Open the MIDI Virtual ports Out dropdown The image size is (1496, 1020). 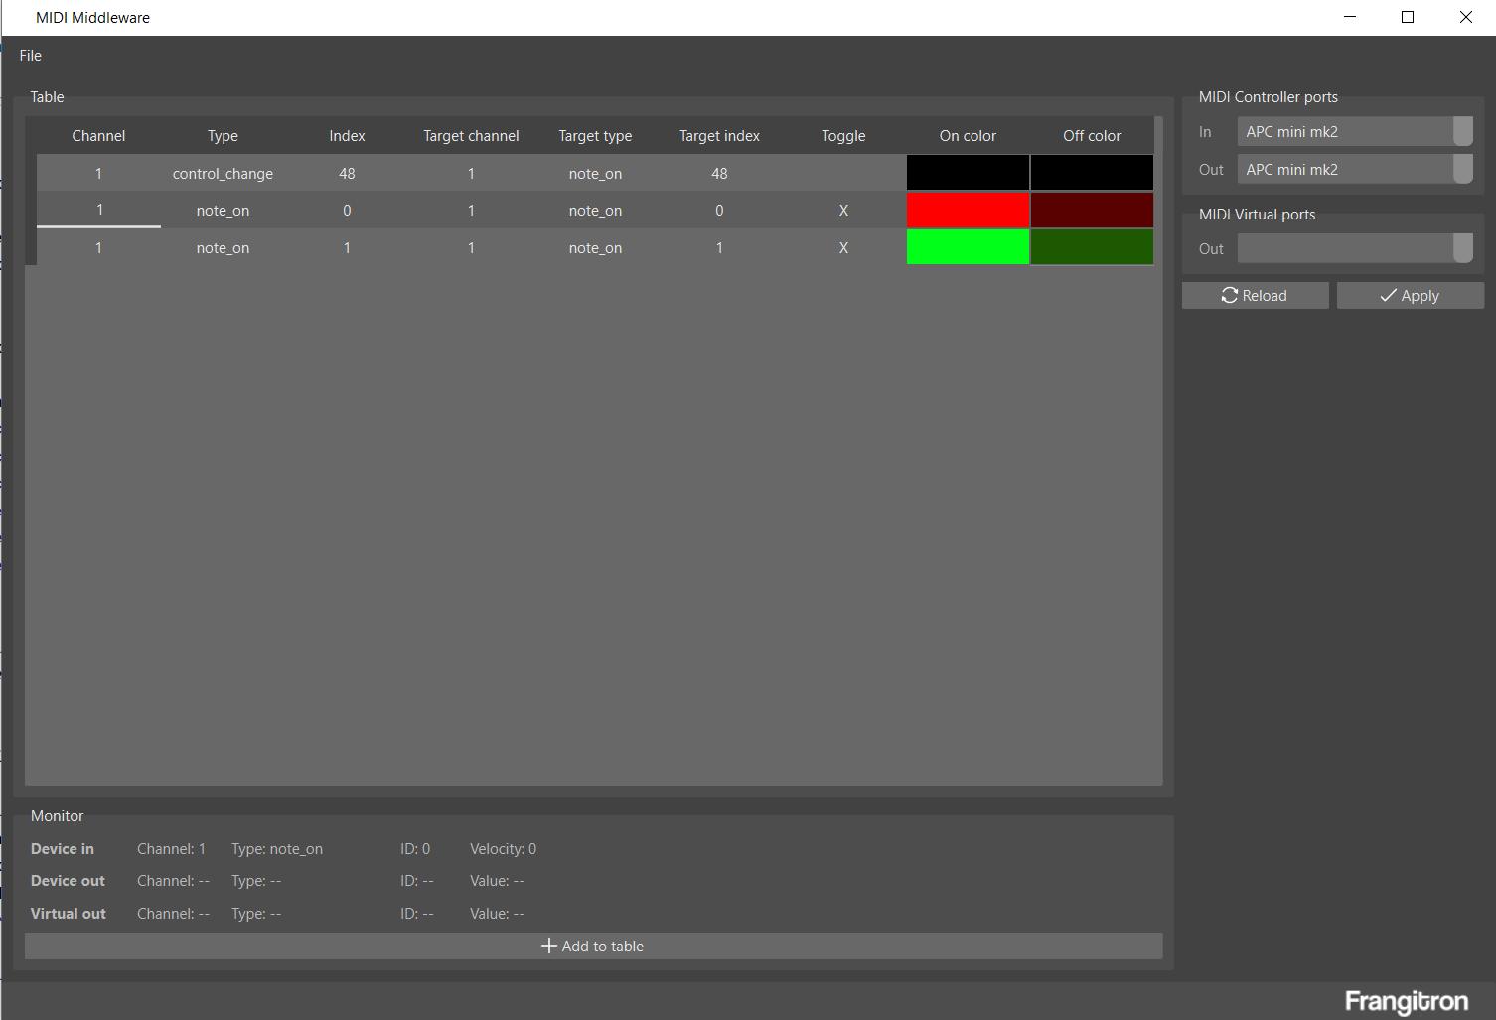1354,249
